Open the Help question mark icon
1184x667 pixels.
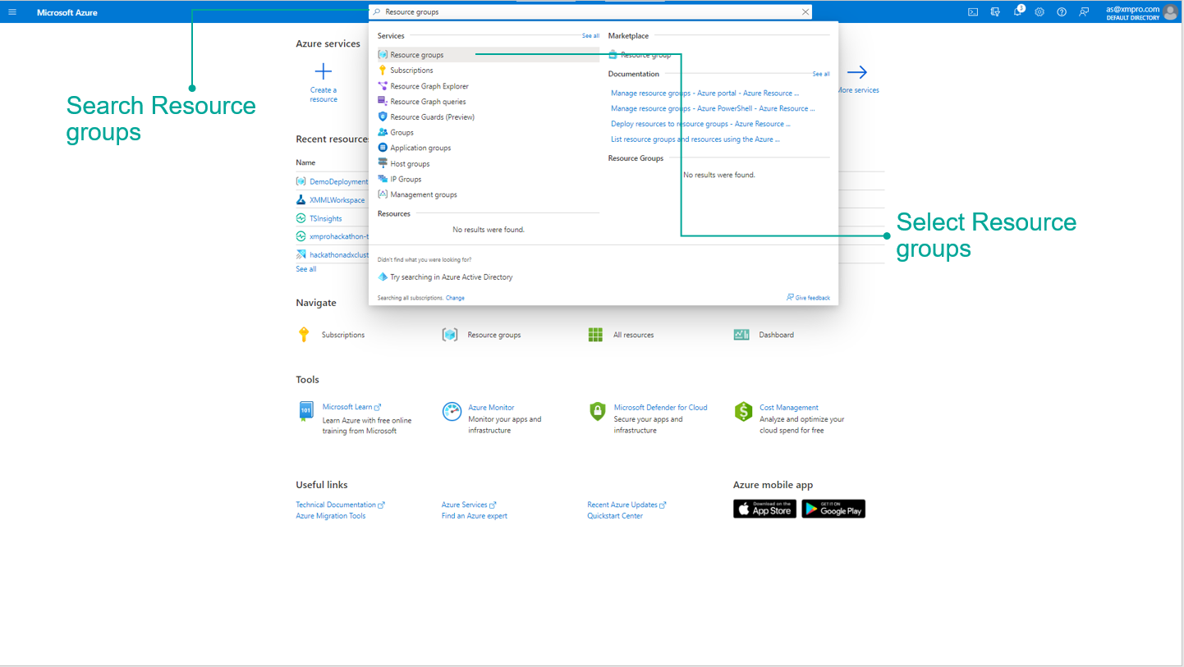(1062, 12)
